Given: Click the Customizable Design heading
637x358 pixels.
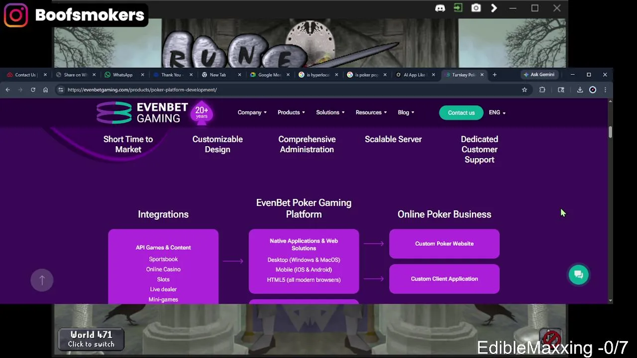Looking at the screenshot, I should (x=217, y=144).
